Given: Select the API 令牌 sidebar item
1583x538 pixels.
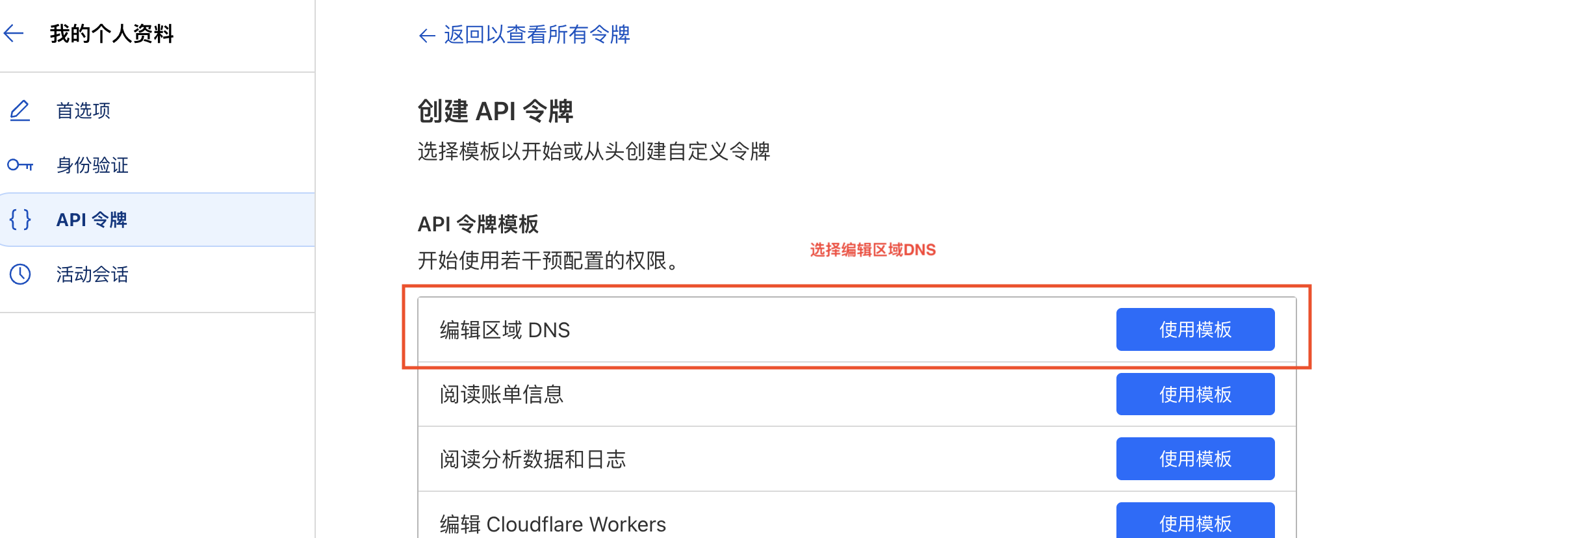Looking at the screenshot, I should pos(92,220).
